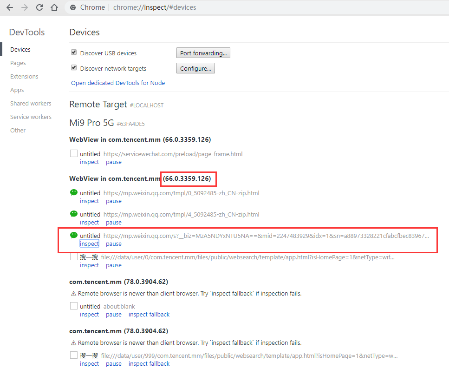
Task: Open the browser home page icon
Action: pyautogui.click(x=54, y=7)
